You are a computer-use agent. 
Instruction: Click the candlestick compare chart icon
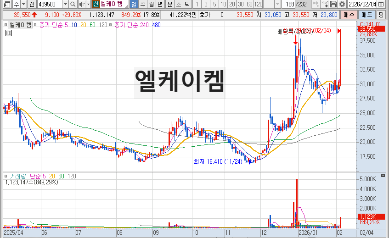[316, 4]
